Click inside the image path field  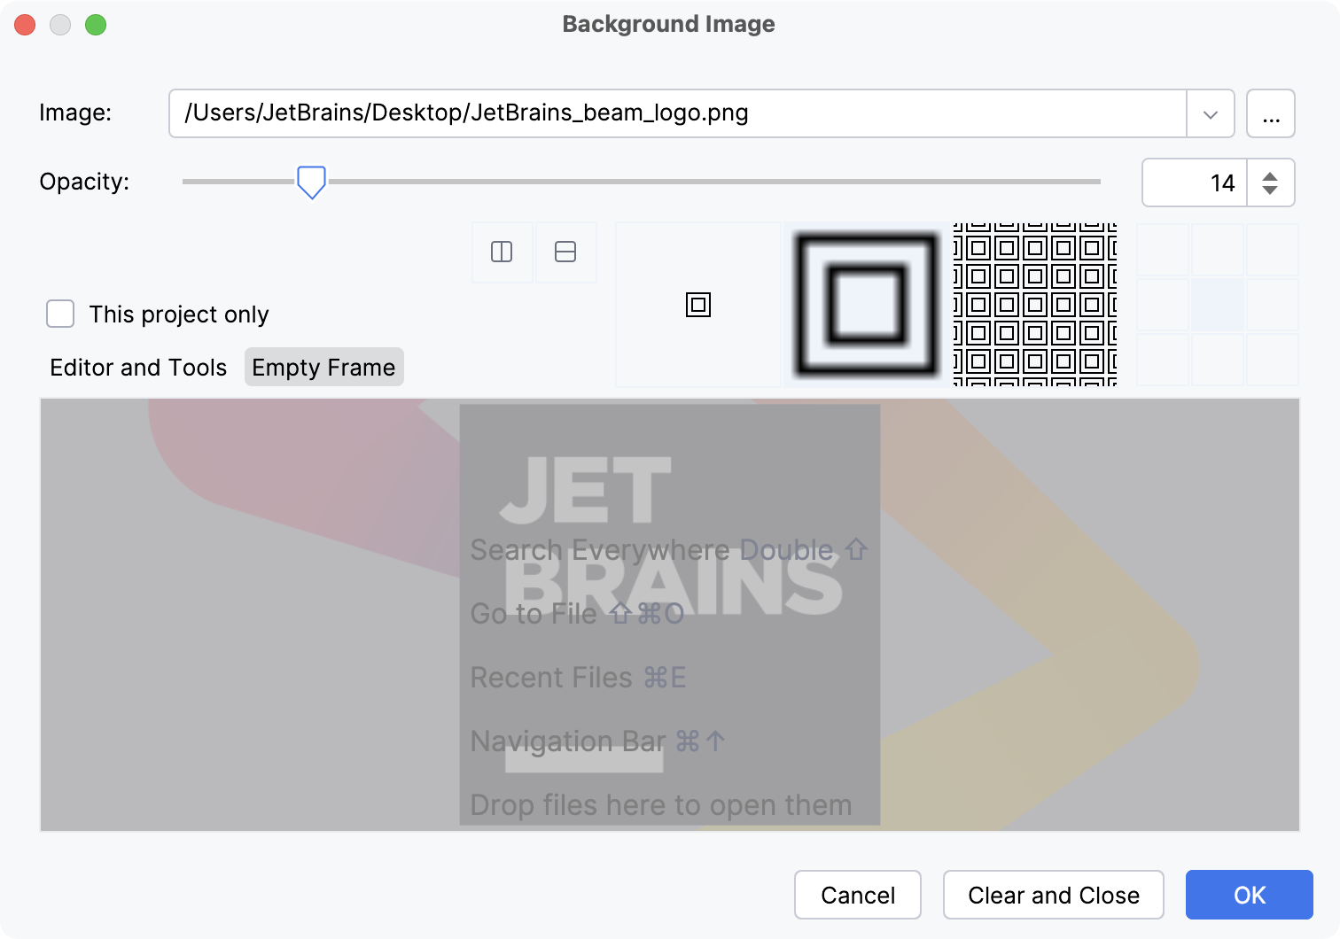click(620, 113)
